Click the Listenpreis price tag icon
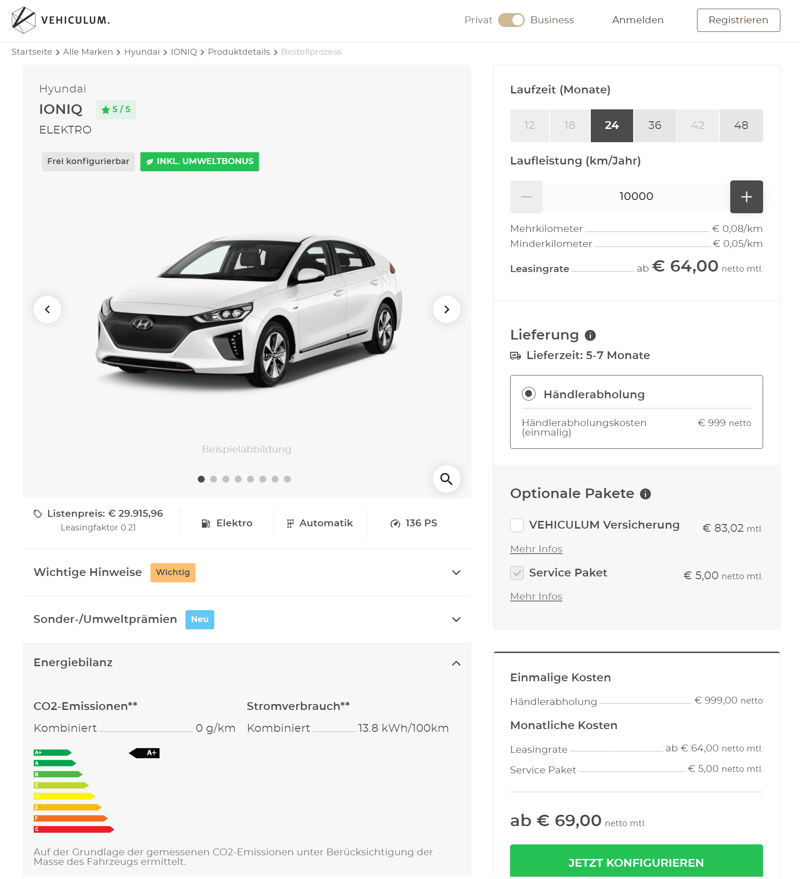The image size is (800, 879). tap(38, 514)
